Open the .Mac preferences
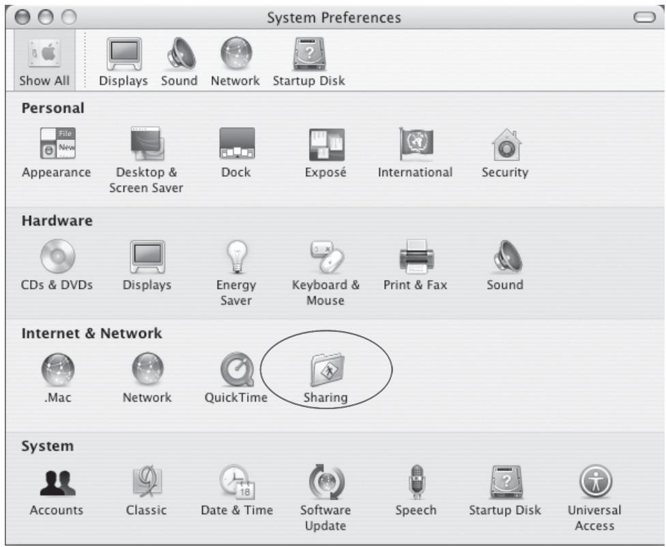 click(58, 378)
